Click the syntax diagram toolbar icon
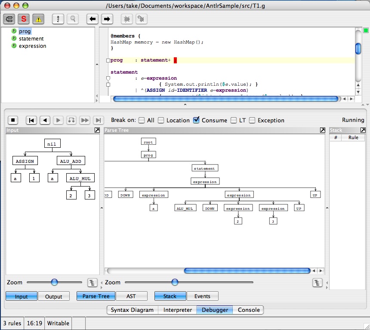 (x=9, y=19)
